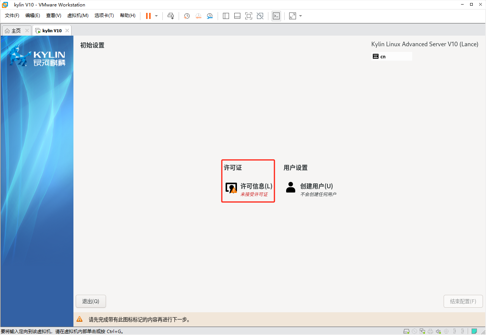Open the 选项卡(T) menu
This screenshot has width=486, height=335.
(x=104, y=16)
